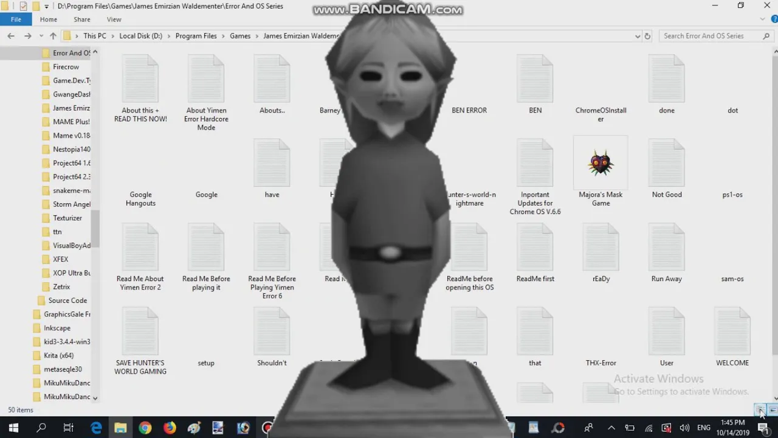This screenshot has height=438, width=778.
Task: Open the Home ribbon tab
Action: 49,19
